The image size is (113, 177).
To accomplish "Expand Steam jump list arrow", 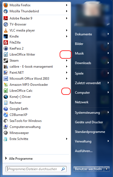I will pyautogui.click(x=67, y=61).
